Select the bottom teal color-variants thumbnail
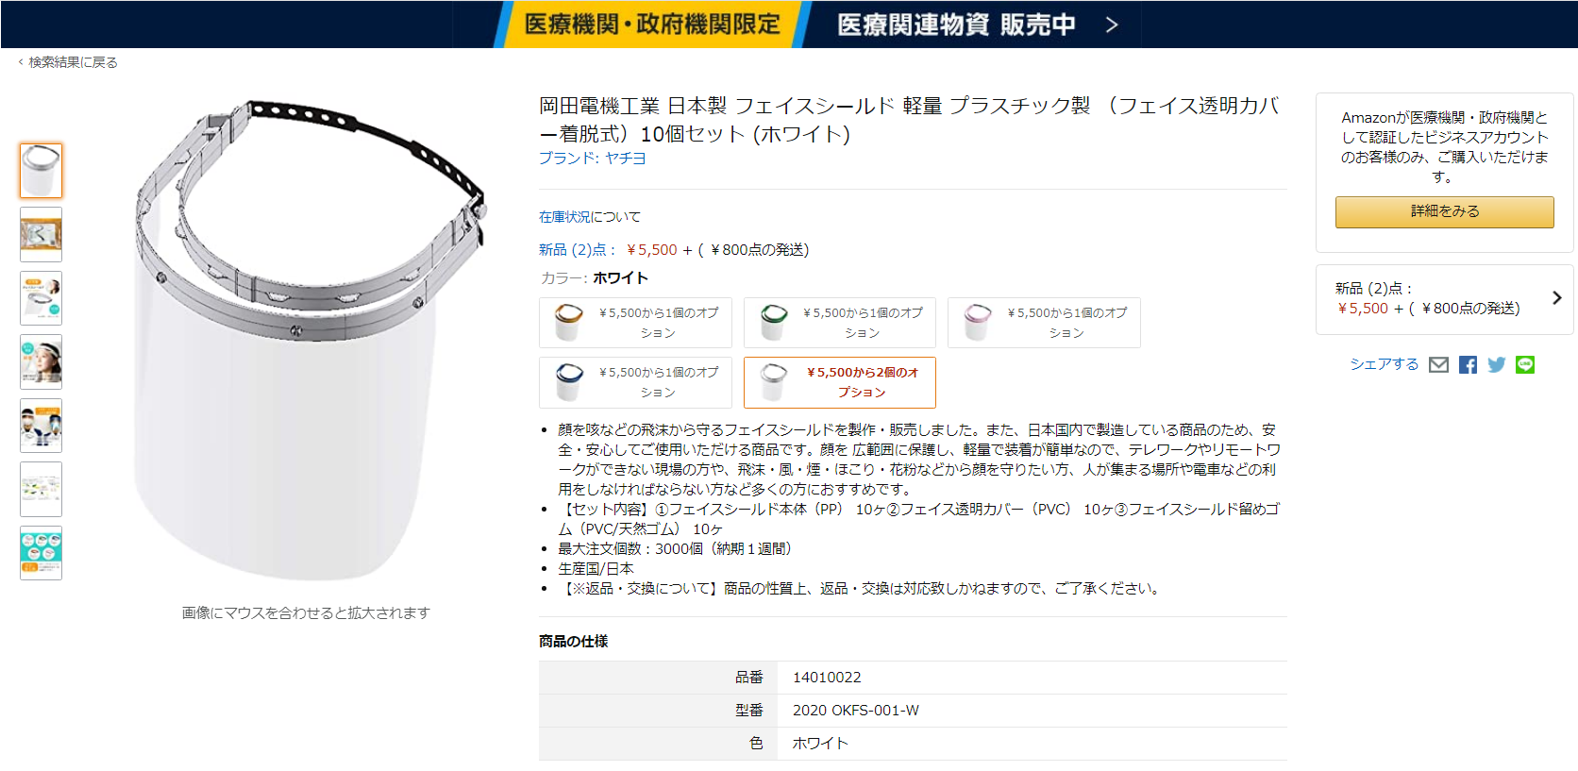Image resolution: width=1578 pixels, height=771 pixels. pyautogui.click(x=42, y=553)
